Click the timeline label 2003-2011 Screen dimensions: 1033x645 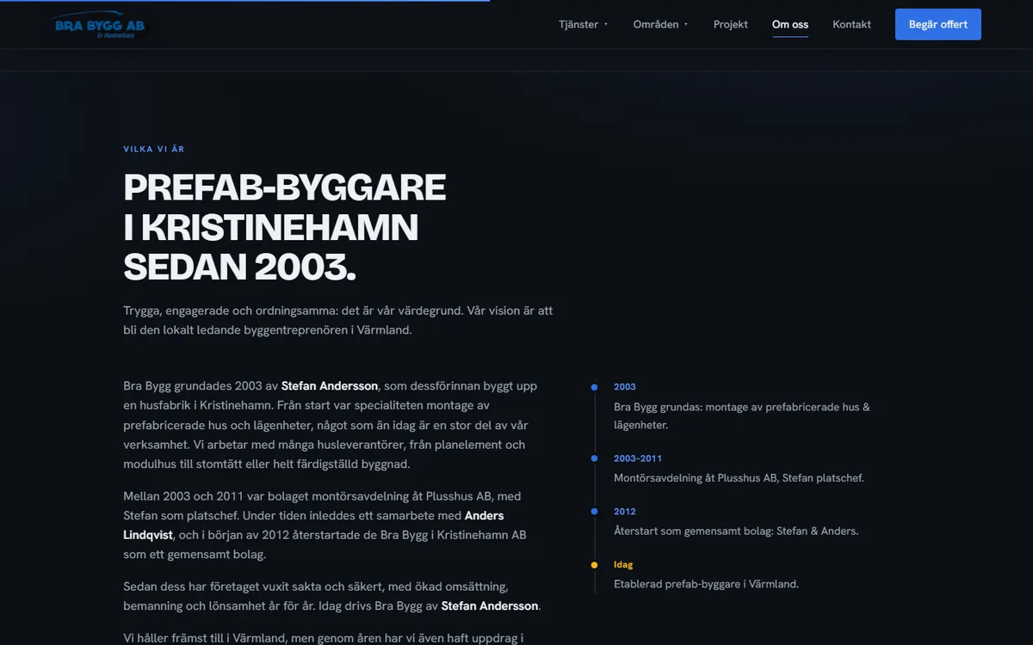coord(638,458)
